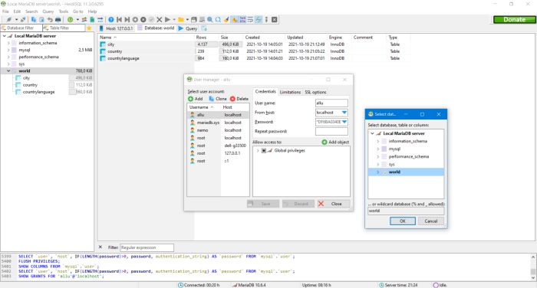
Task: Run query with the play toolbar icon
Action: click(x=167, y=19)
